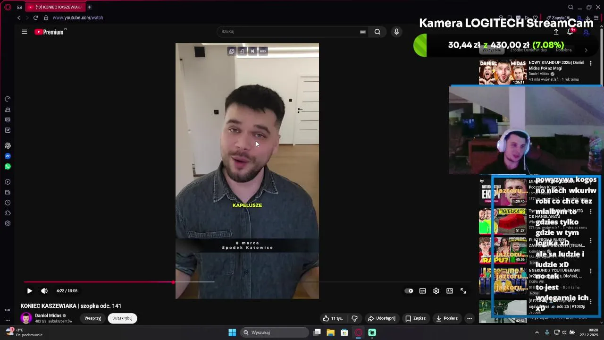
Task: Open GX Cleaner in Opera sidebar
Action: click(x=8, y=110)
